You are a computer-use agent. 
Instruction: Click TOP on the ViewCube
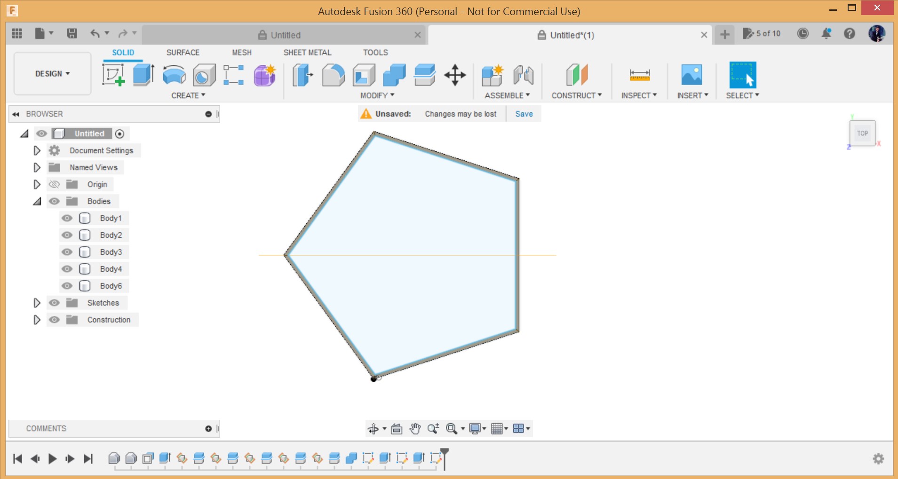coord(862,133)
